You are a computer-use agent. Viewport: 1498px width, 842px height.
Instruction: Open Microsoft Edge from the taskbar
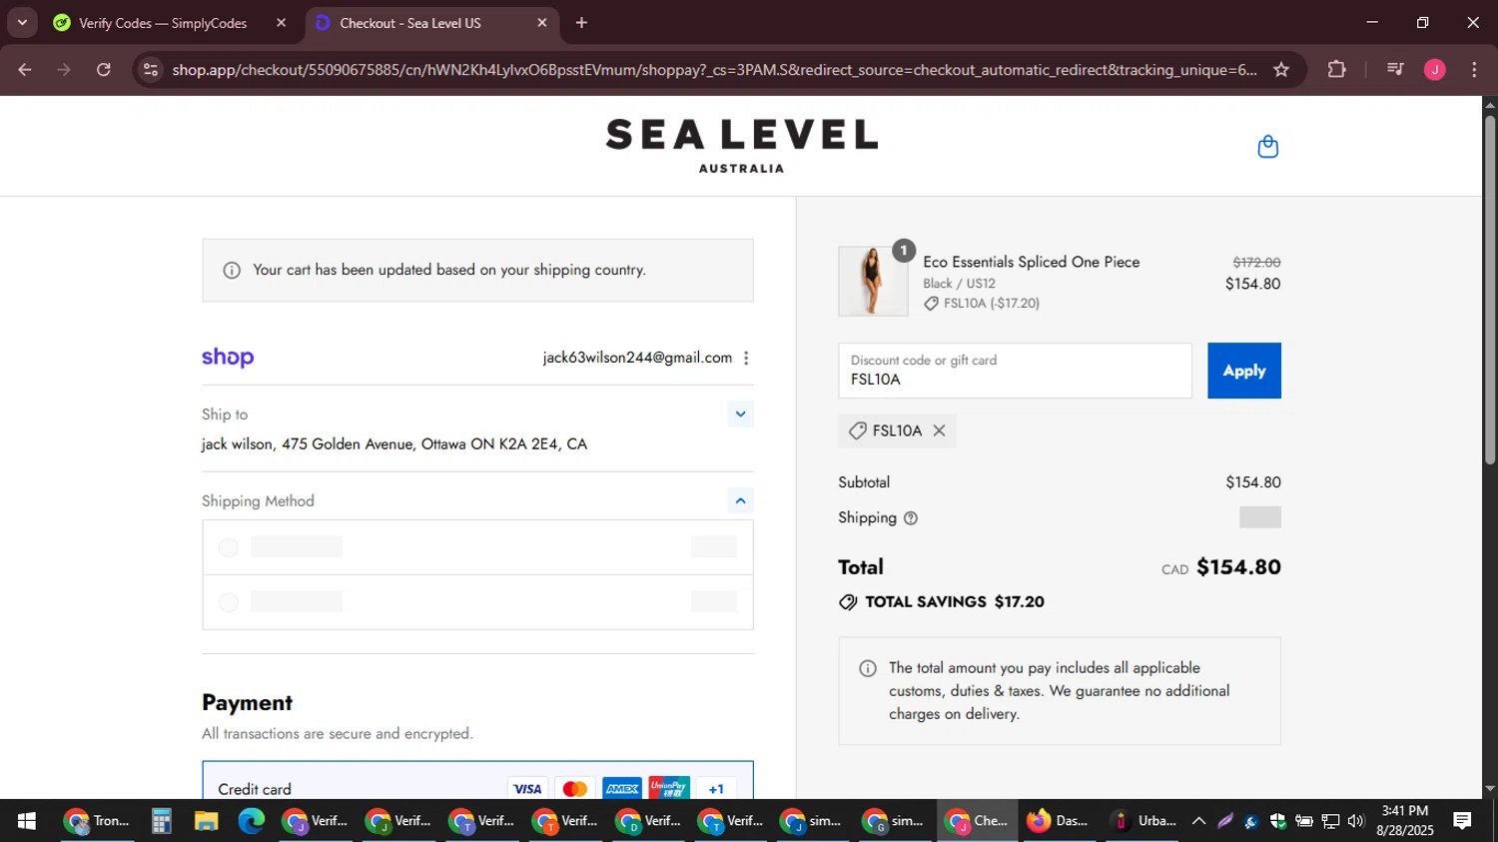[x=251, y=821]
